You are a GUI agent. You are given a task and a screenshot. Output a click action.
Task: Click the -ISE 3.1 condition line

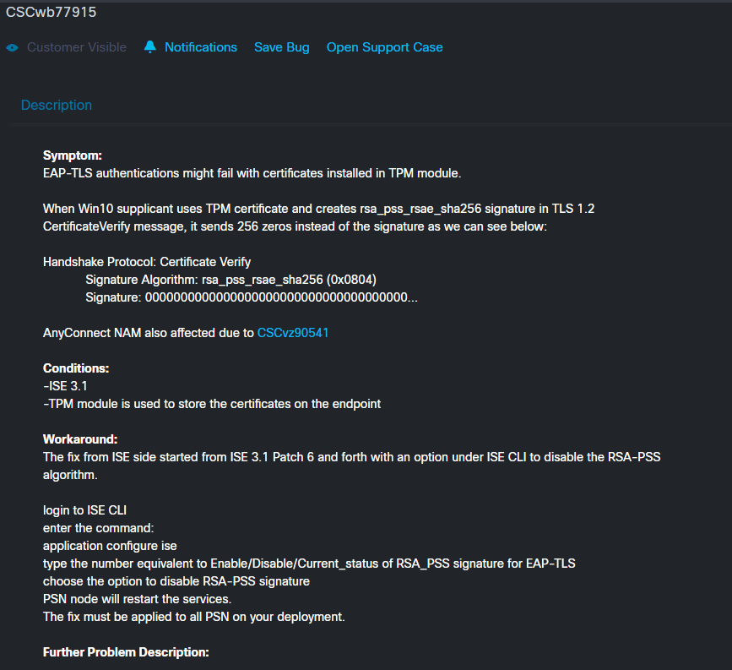(65, 386)
